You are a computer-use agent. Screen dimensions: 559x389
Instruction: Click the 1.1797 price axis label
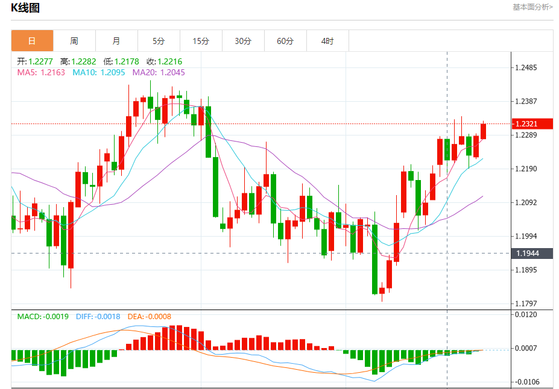pos(526,303)
